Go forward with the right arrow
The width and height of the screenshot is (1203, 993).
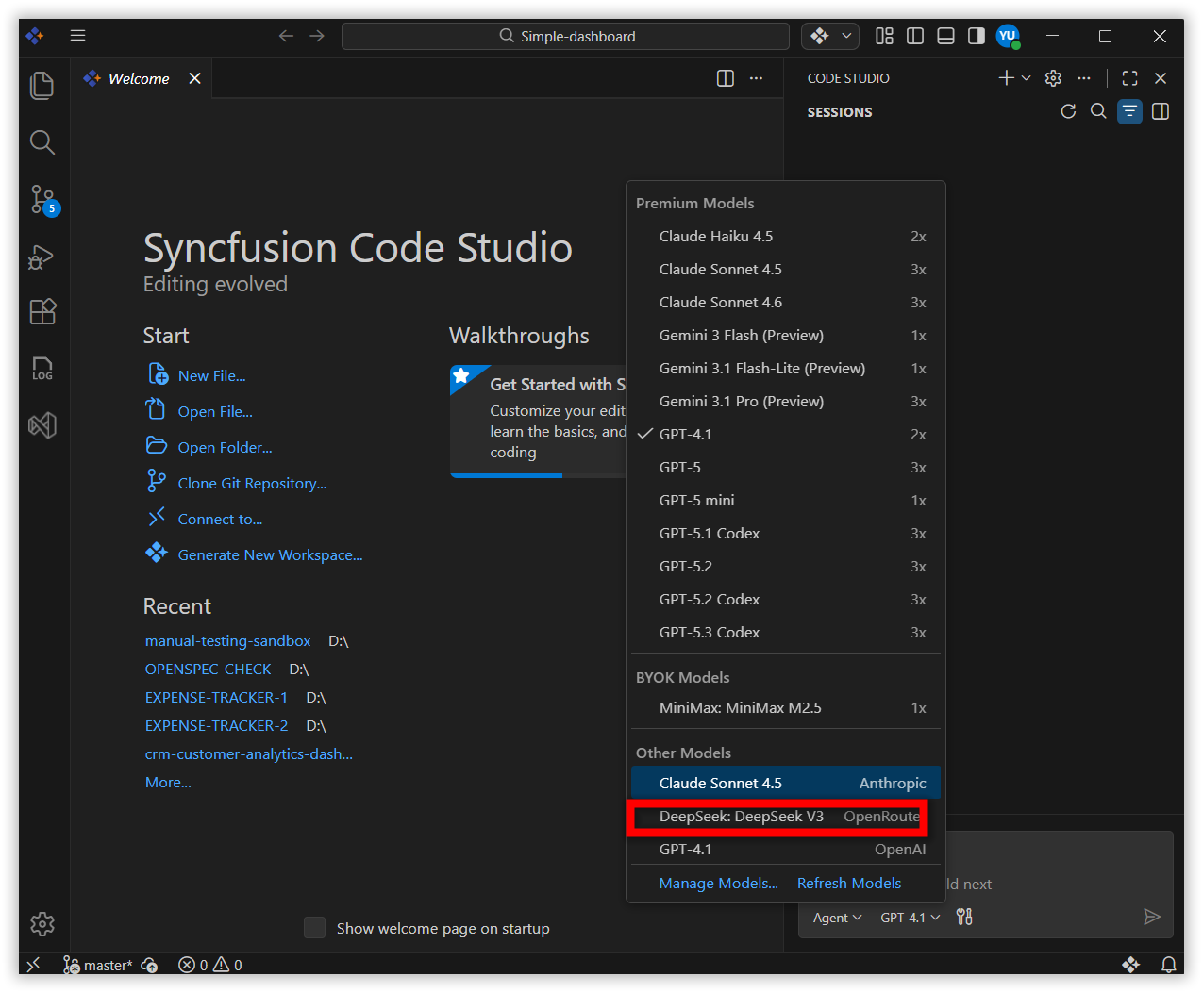(x=317, y=36)
